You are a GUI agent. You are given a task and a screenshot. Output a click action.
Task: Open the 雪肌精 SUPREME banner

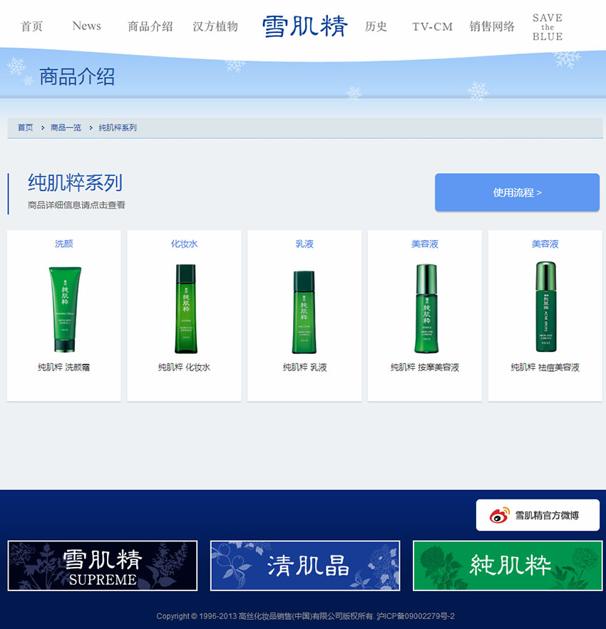click(103, 566)
